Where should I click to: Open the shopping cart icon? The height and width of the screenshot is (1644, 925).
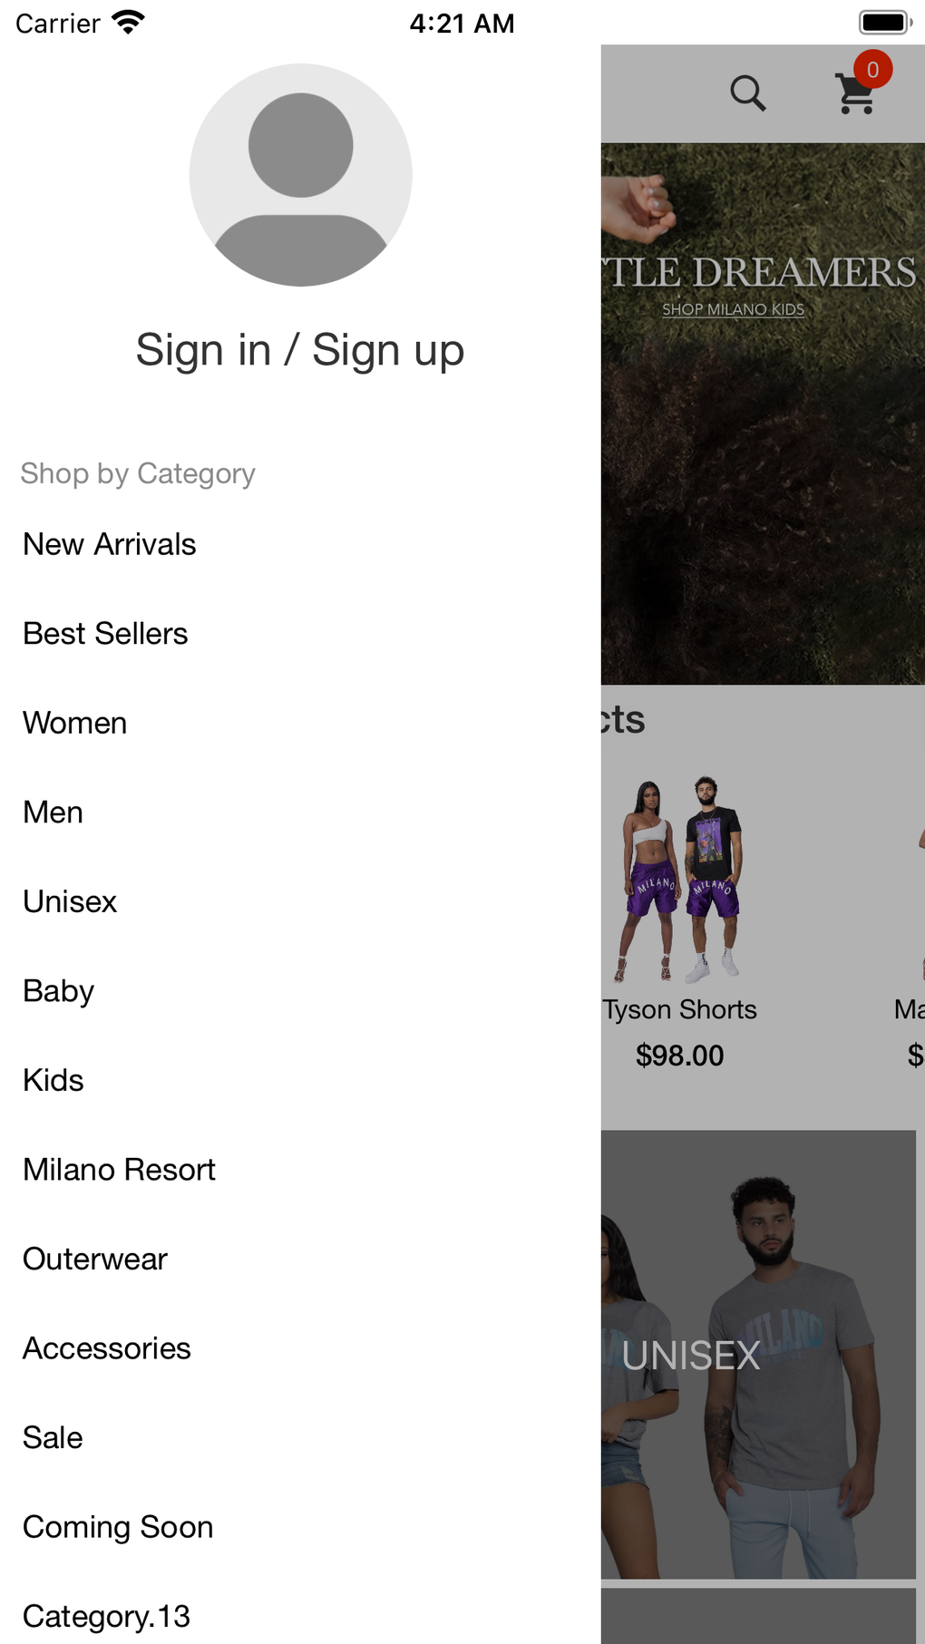point(855,94)
